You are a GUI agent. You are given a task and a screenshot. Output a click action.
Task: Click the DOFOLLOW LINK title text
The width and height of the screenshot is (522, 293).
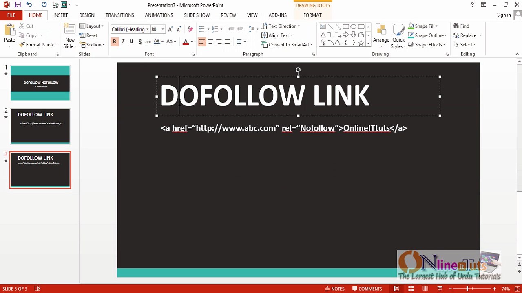click(x=265, y=96)
